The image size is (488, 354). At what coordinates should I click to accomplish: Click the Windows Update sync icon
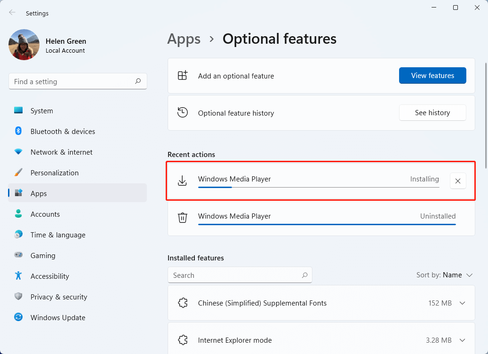(18, 317)
